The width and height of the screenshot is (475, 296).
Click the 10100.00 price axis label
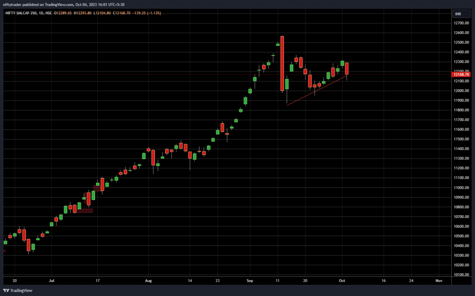point(462,275)
